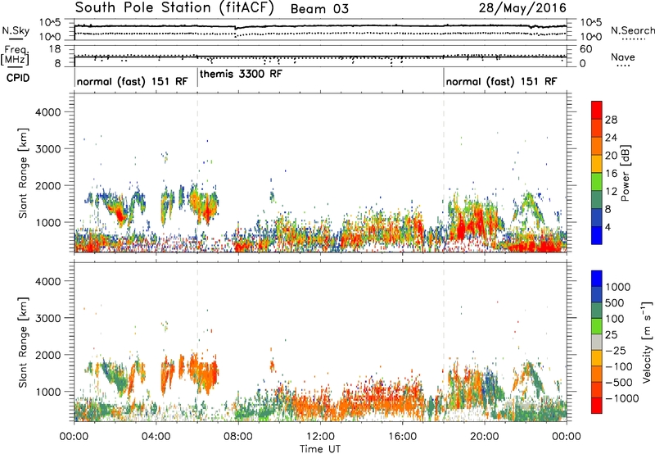This screenshot has height=454, width=655.
Task: Click the dashed CPID boundary line at 18:00
Action: tap(444, 174)
